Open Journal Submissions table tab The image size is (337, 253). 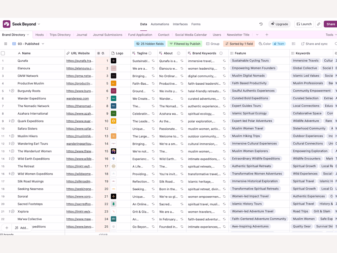click(x=108, y=35)
